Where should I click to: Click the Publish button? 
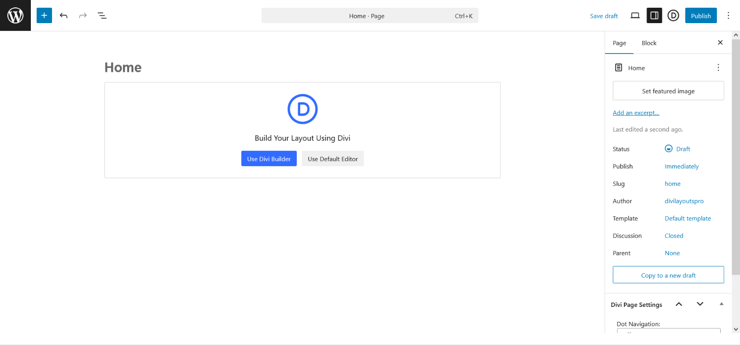(701, 15)
